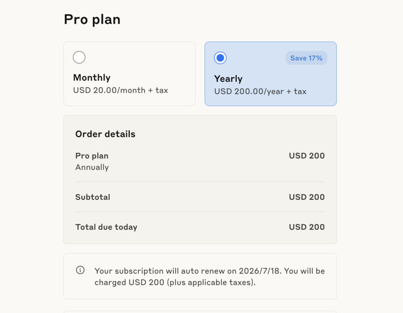Click the Annually billing text
The width and height of the screenshot is (403, 313).
point(92,167)
